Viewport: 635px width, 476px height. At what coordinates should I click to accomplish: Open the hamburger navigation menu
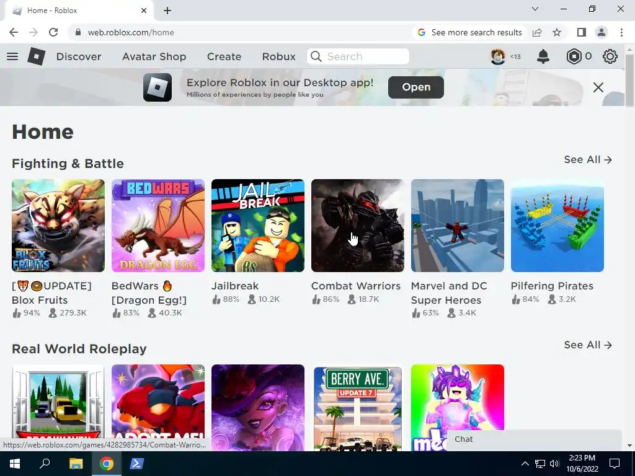[x=12, y=56]
